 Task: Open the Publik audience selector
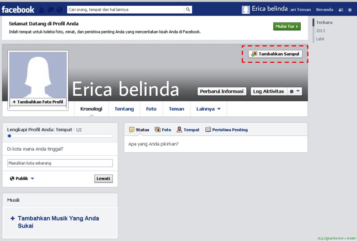point(22,179)
